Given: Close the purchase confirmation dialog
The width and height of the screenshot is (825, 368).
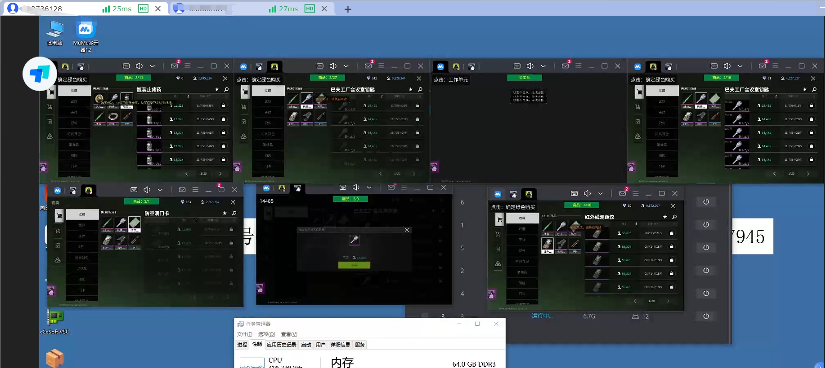Looking at the screenshot, I should coord(407,230).
